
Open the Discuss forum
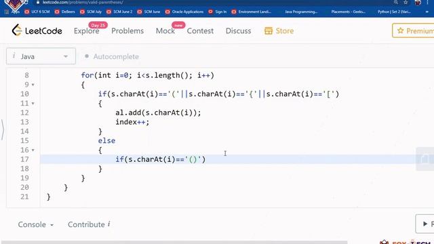coord(238,30)
